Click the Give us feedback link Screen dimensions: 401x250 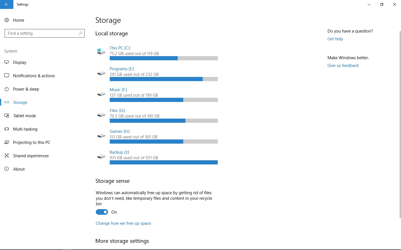click(x=343, y=66)
